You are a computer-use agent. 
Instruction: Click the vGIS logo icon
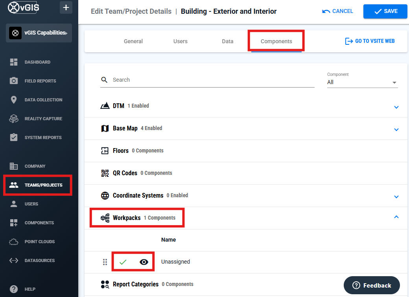pos(23,7)
